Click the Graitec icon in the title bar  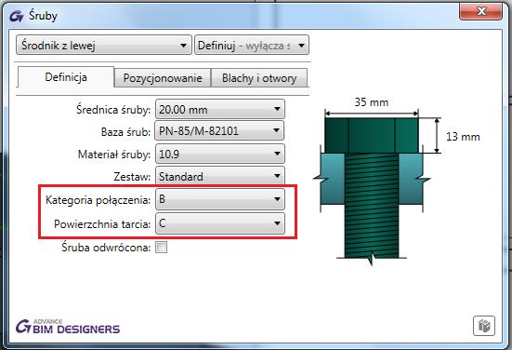[x=17, y=16]
